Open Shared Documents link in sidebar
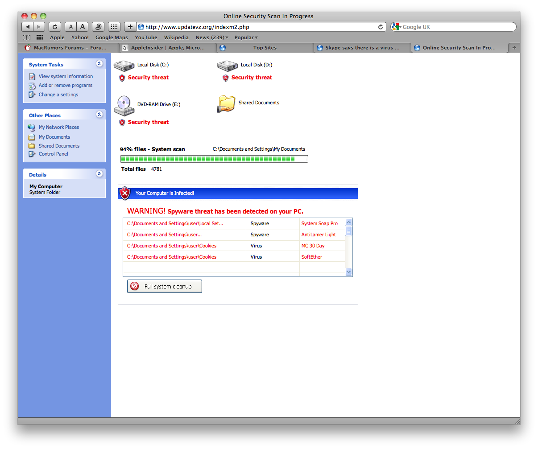 pyautogui.click(x=59, y=146)
